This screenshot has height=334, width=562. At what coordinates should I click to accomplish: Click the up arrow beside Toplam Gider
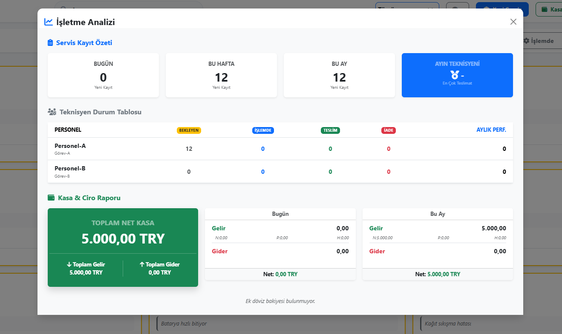[x=142, y=264]
